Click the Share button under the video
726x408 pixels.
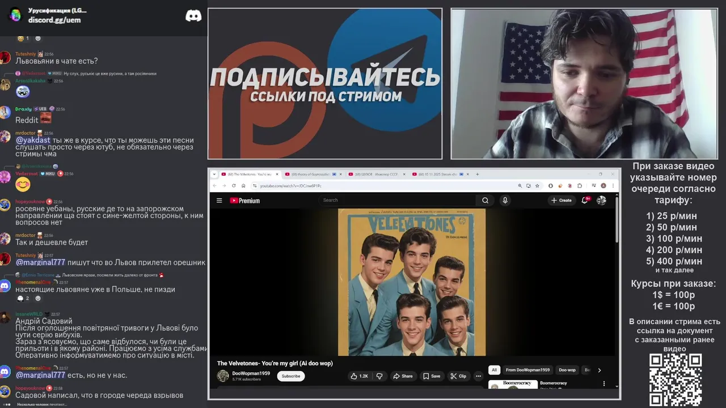click(x=403, y=376)
